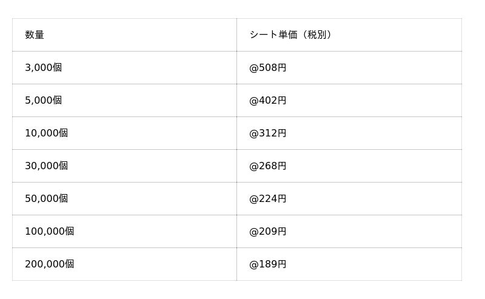
Task: Click the @ symbol before 189円
Action: point(254,264)
